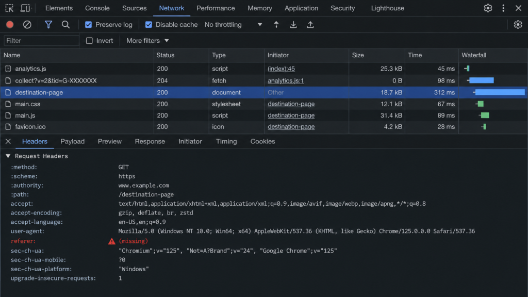This screenshot has width=528, height=297.
Task: Clear the network log icon
Action: (27, 25)
